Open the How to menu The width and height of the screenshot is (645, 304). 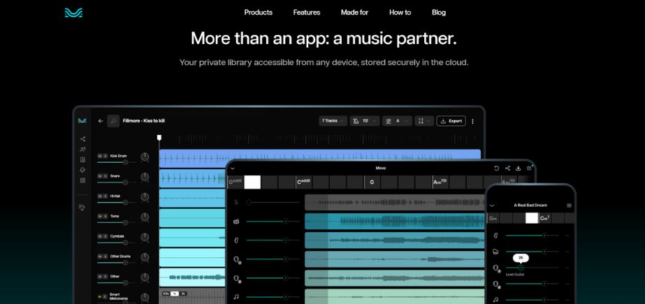tap(400, 13)
